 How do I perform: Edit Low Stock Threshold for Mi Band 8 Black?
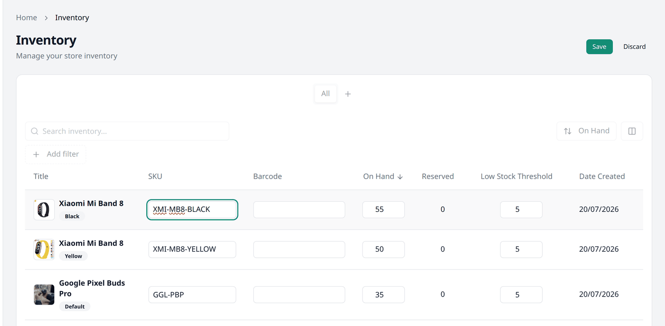521,209
